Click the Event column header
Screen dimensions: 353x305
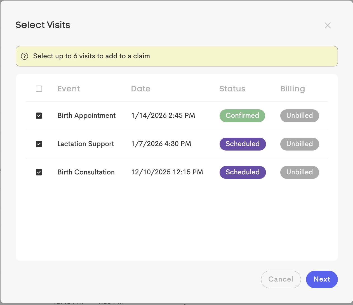(69, 89)
